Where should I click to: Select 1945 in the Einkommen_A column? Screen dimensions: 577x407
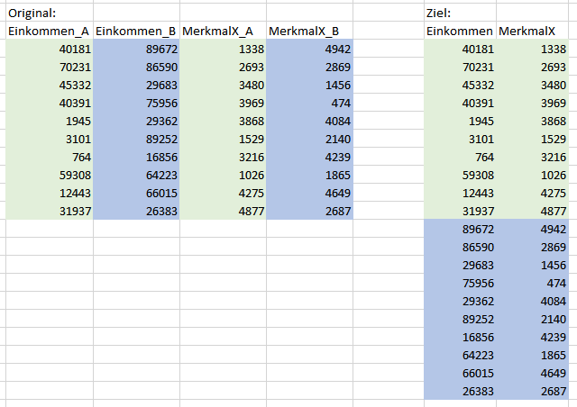(x=50, y=121)
